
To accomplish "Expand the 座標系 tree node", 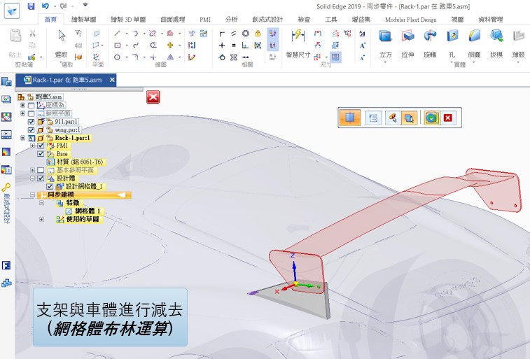I will tap(22, 105).
